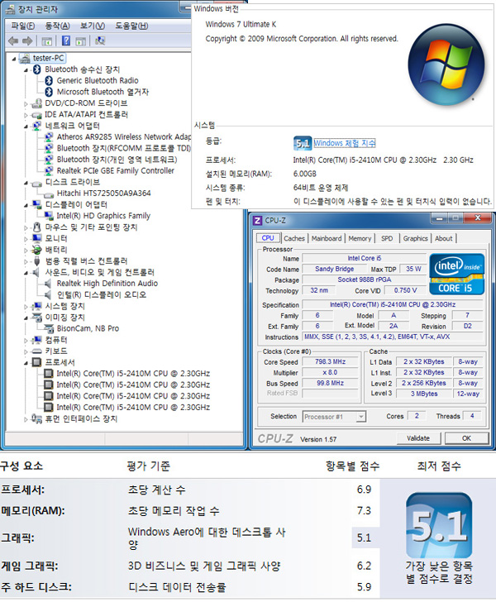The height and width of the screenshot is (602, 496).
Task: Click the 배터리 battery category icon
Action: pyautogui.click(x=37, y=250)
